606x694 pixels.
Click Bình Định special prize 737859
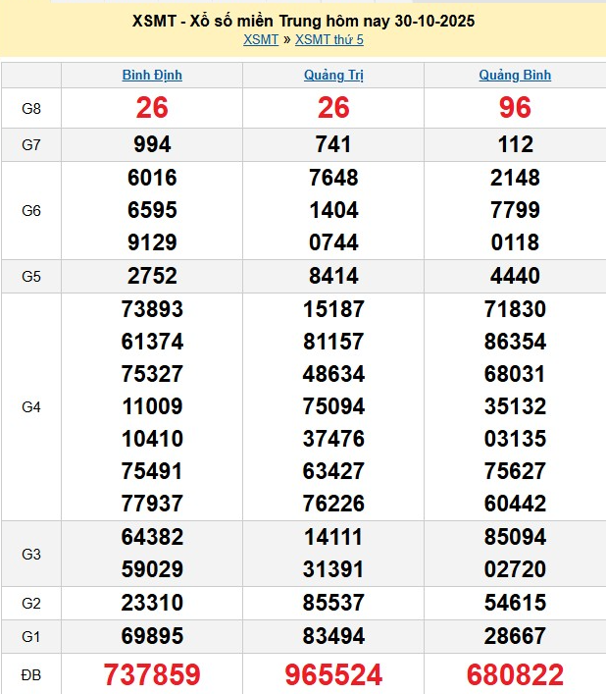point(152,674)
